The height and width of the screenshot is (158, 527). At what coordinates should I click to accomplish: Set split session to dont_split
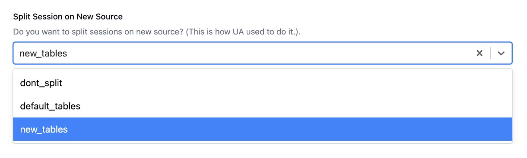pos(263,83)
